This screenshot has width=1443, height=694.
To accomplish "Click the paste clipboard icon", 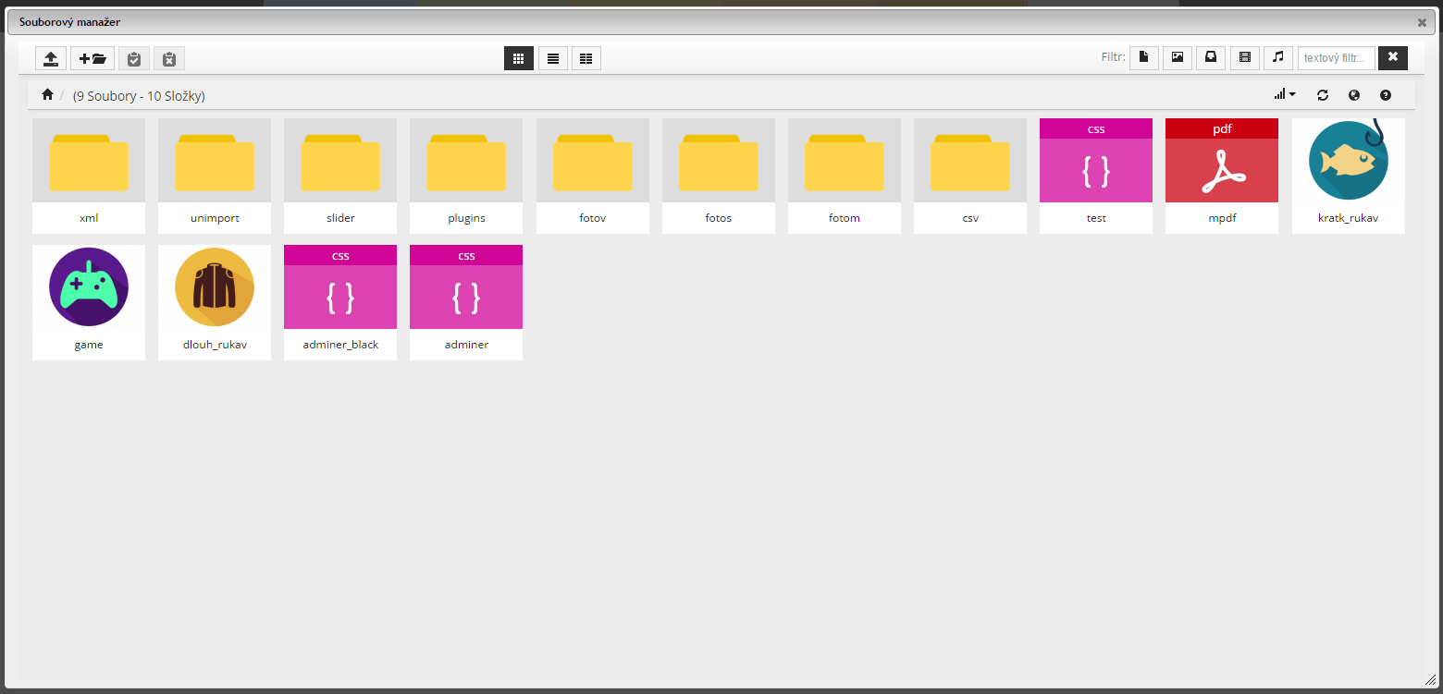I will (x=134, y=58).
